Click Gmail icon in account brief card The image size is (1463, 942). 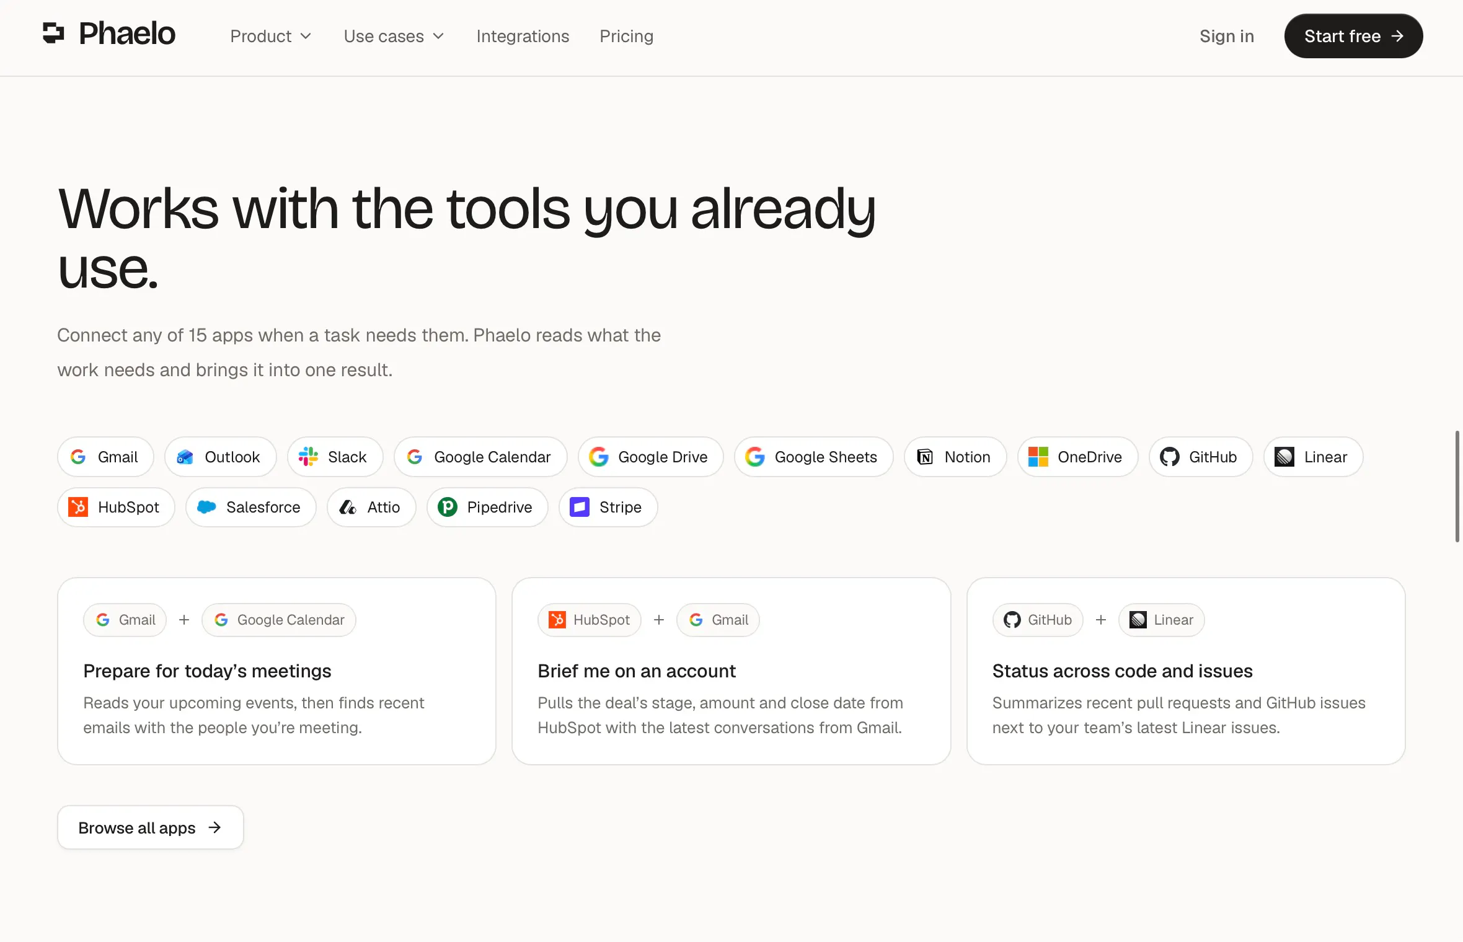point(696,620)
